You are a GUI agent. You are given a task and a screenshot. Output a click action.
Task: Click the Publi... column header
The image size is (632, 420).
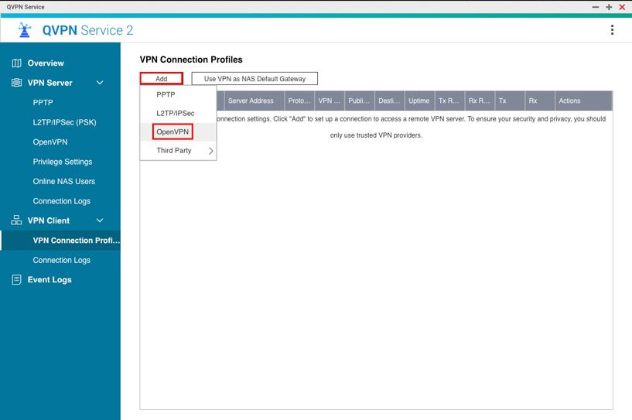[359, 101]
